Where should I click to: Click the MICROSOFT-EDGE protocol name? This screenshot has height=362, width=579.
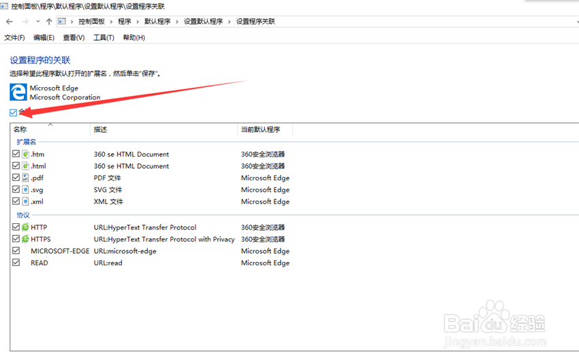(x=60, y=251)
